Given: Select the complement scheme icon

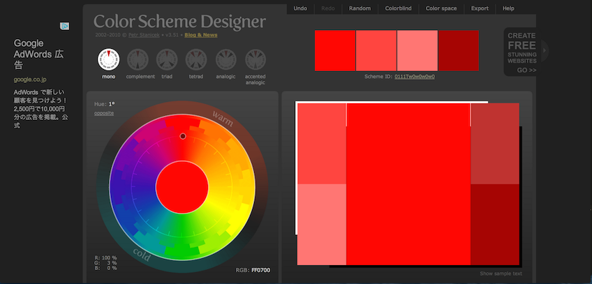Looking at the screenshot, I should 138,59.
